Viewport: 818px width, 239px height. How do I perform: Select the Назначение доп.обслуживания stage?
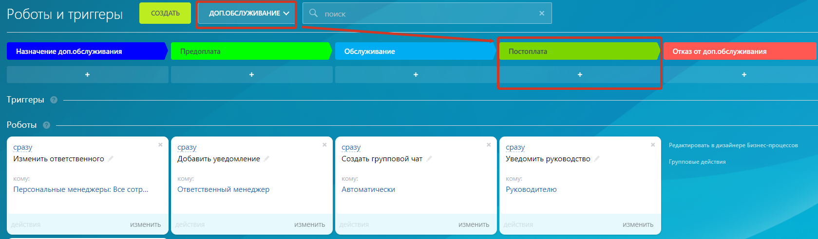[87, 51]
